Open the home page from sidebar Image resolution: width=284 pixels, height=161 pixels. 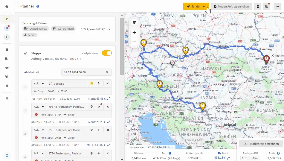pos(7,6)
